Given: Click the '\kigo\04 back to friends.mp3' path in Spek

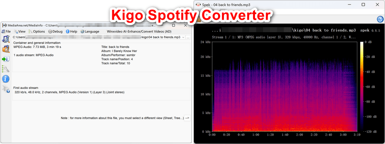Looking at the screenshot, I should (324, 30).
